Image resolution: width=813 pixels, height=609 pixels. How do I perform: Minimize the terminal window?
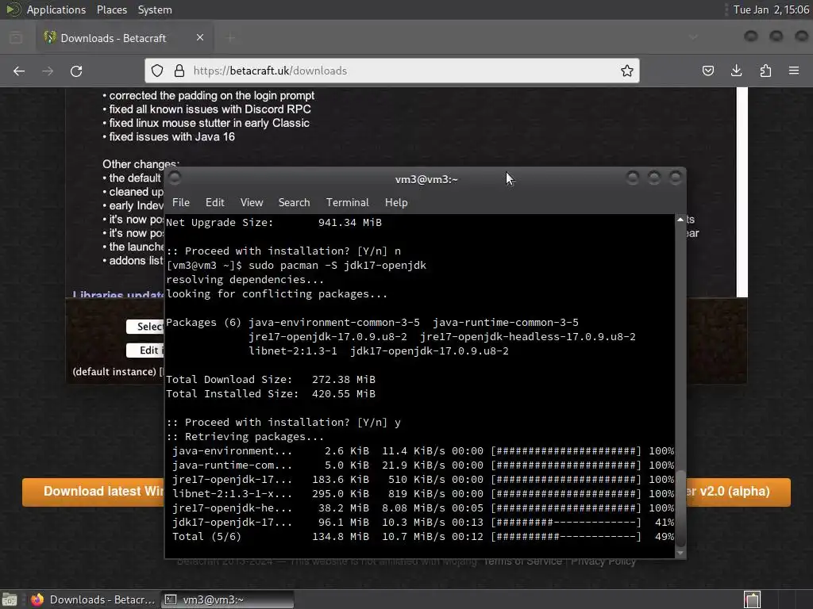click(x=633, y=178)
